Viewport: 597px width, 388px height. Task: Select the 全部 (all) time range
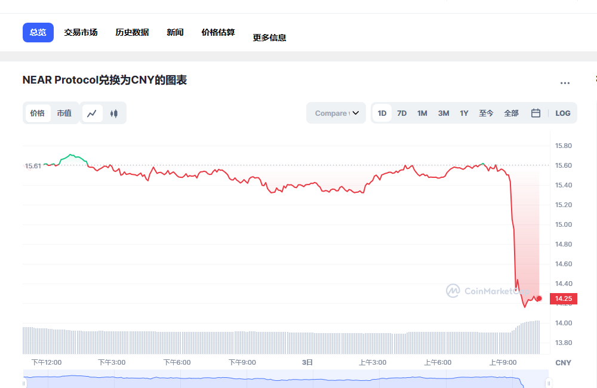[512, 113]
